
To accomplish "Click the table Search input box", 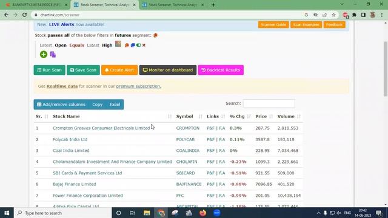I will (269, 104).
